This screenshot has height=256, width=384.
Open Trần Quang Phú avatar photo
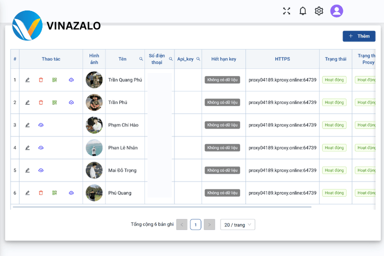(94, 80)
